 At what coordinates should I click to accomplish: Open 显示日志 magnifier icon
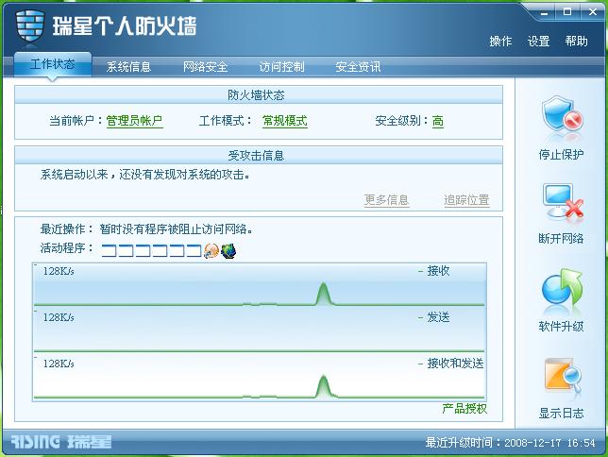[x=563, y=376]
